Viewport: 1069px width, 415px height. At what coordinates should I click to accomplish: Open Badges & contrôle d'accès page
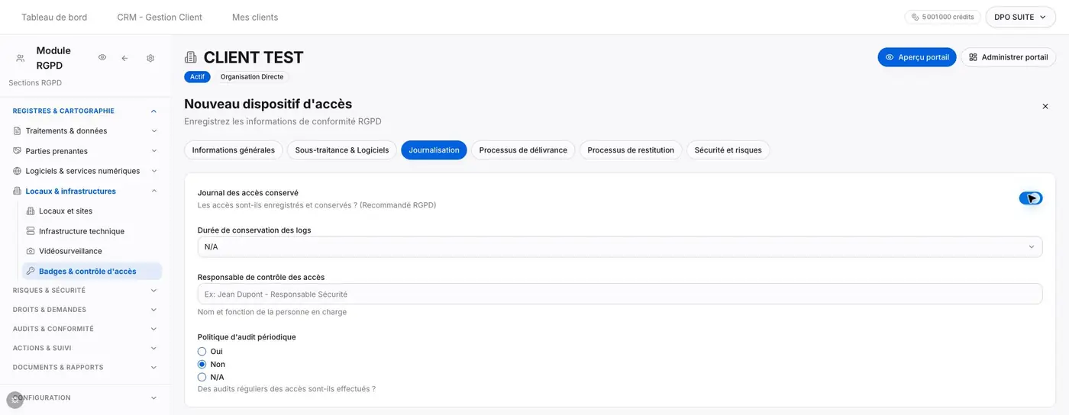92,271
